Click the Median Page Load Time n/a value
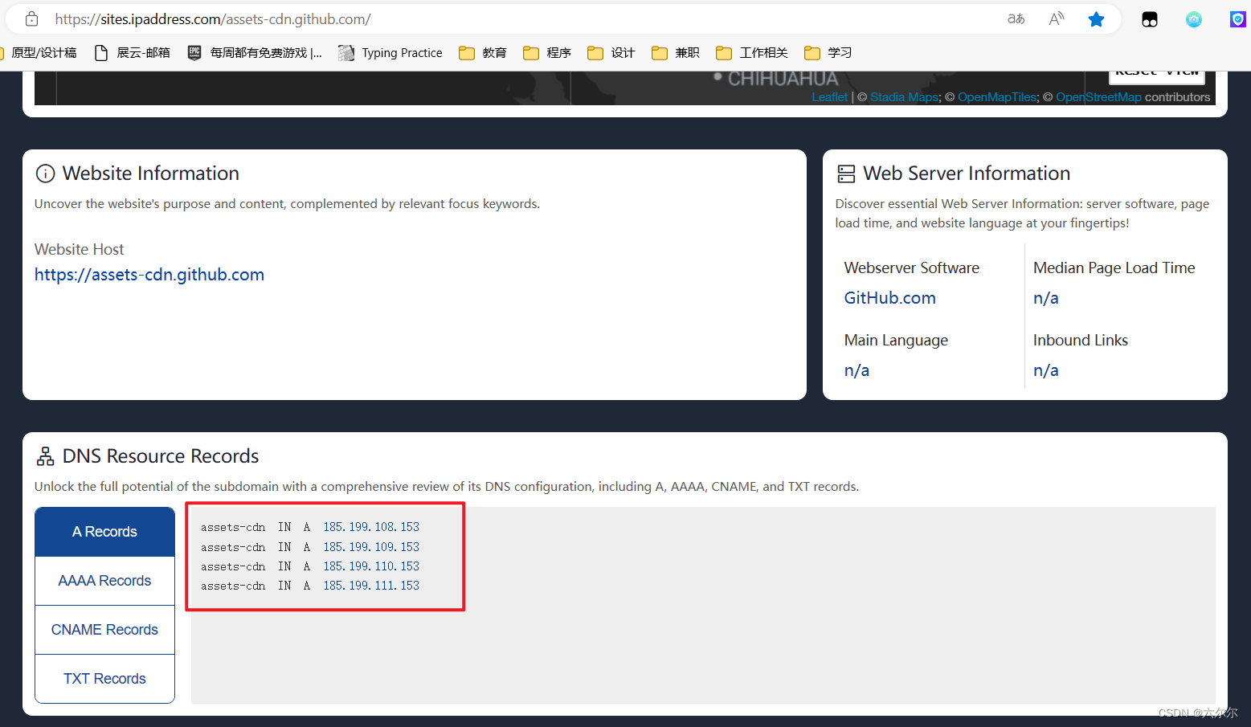The height and width of the screenshot is (727, 1251). click(x=1045, y=298)
